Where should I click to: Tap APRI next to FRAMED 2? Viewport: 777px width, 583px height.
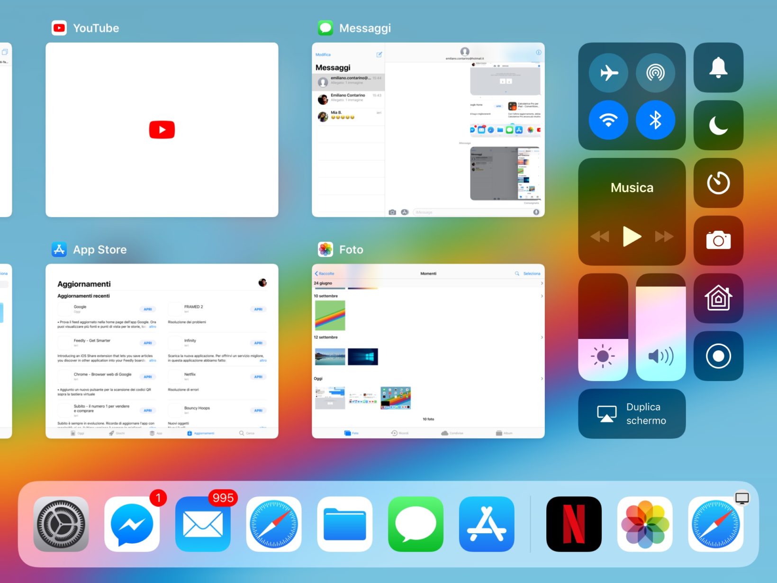(x=258, y=309)
